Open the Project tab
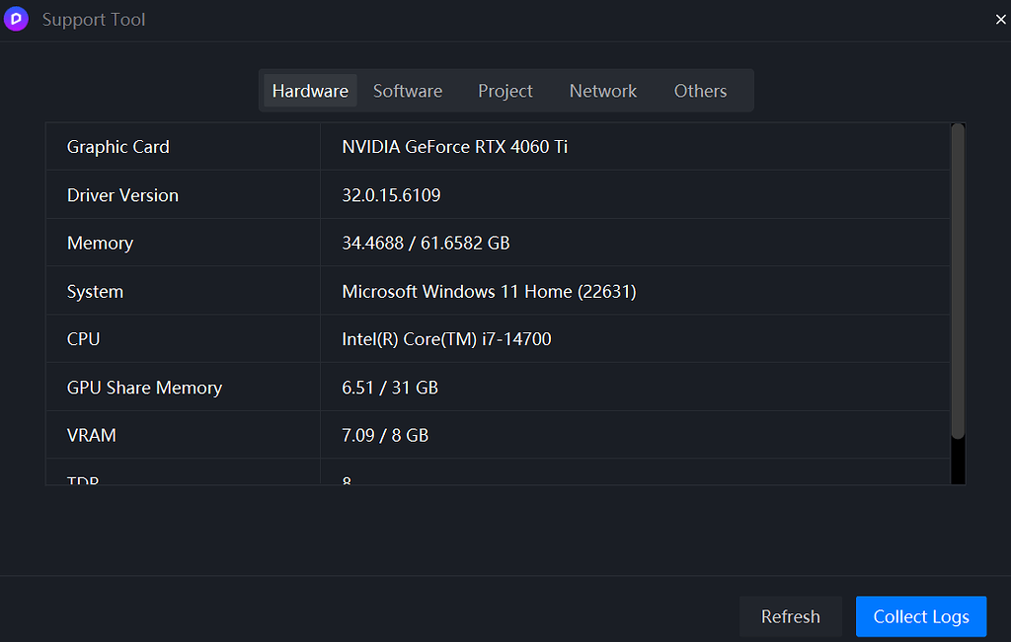The image size is (1011, 642). point(505,90)
